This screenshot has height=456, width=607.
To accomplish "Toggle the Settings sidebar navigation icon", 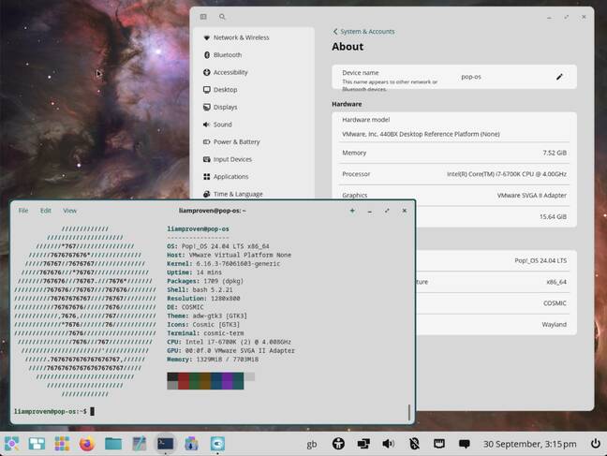I will coord(203,17).
